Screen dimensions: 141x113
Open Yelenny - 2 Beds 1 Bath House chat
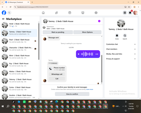pos(19,81)
